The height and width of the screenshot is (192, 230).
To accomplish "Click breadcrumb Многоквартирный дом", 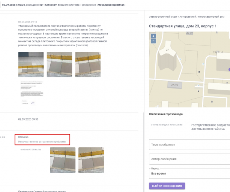I will [x=211, y=17].
